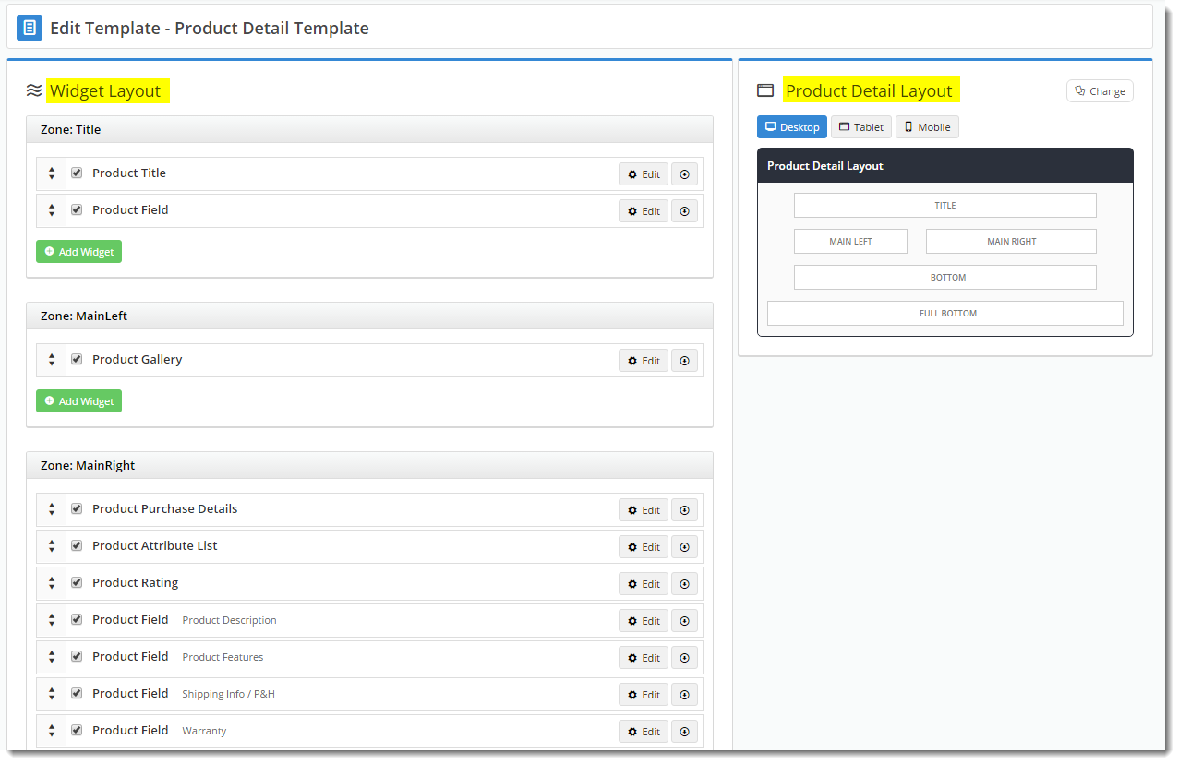Image resolution: width=1179 pixels, height=764 pixels.
Task: Select the sort handle of the Product Gallery row
Action: point(52,360)
